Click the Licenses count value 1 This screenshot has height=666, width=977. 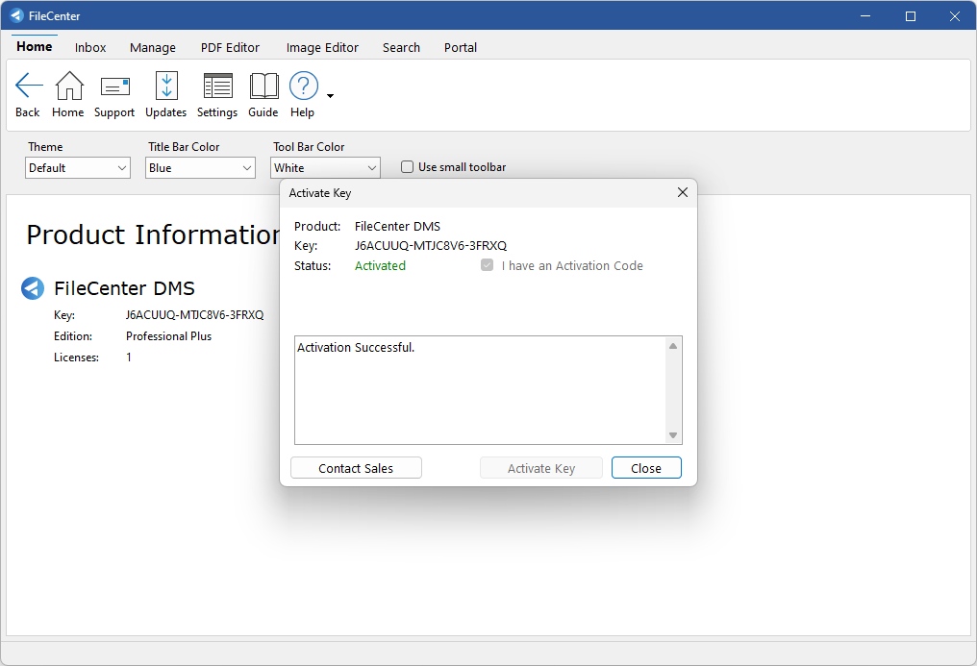click(129, 358)
